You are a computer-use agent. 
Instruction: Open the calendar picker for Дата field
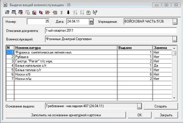pyautogui.click(x=91, y=22)
